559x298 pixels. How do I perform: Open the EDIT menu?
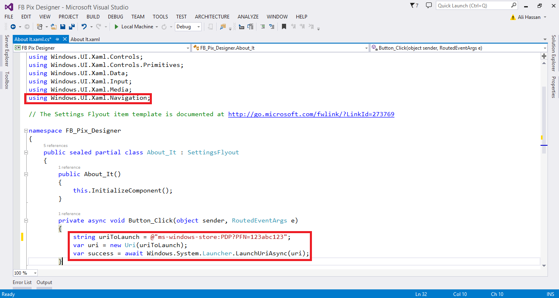pyautogui.click(x=26, y=17)
